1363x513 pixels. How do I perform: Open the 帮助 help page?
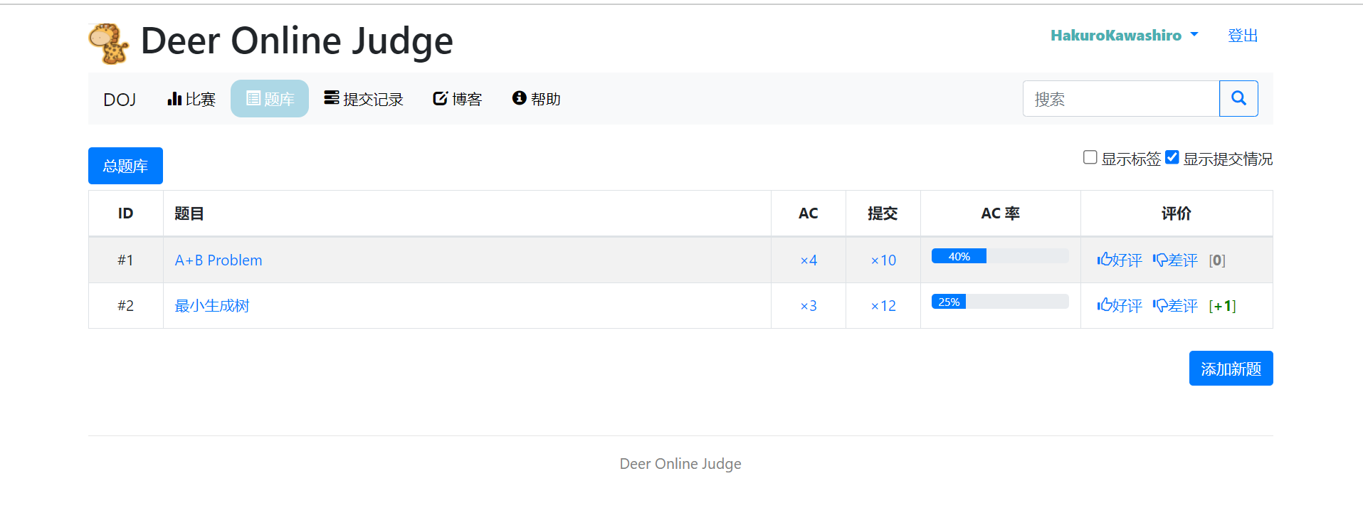(x=537, y=99)
